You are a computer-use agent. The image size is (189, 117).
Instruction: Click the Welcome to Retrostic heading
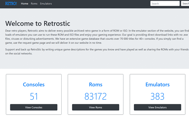[38, 24]
